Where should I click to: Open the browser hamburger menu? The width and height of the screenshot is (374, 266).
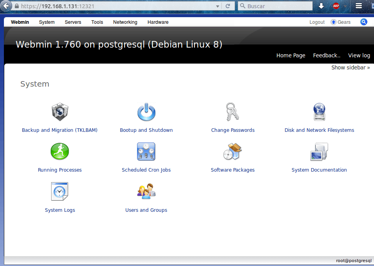tap(359, 6)
